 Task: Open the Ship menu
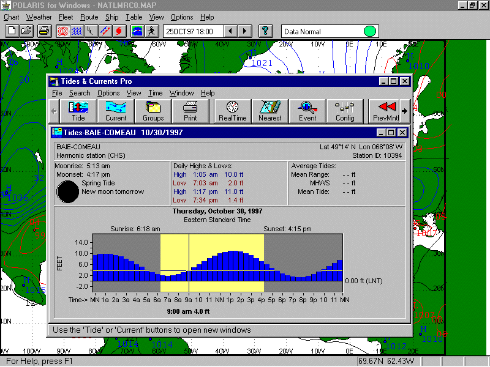click(112, 17)
